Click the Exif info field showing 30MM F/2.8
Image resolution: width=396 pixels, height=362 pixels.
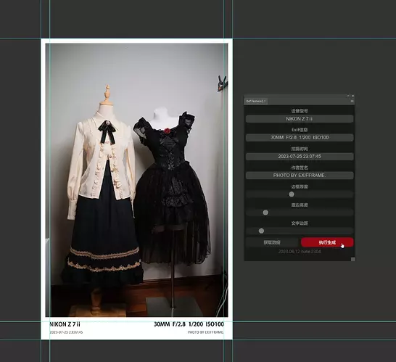[x=300, y=137]
